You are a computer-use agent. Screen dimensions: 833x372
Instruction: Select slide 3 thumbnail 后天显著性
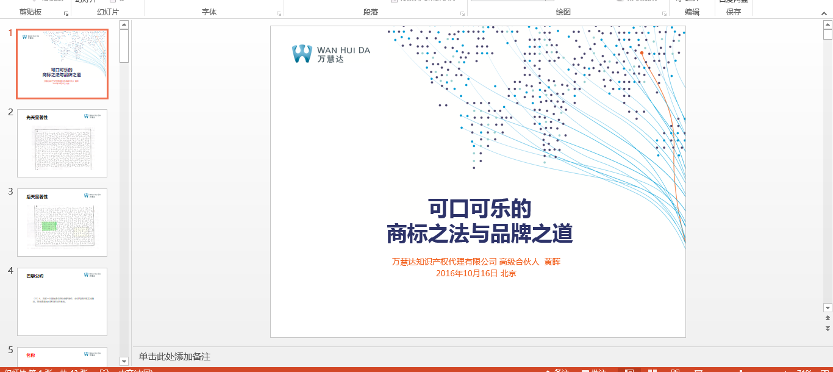(62, 223)
